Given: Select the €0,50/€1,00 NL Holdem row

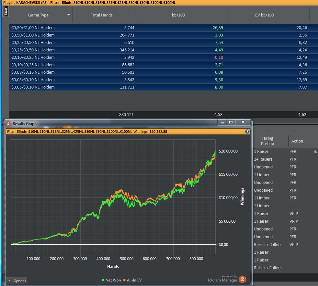Looking at the screenshot, I should pos(164,27).
